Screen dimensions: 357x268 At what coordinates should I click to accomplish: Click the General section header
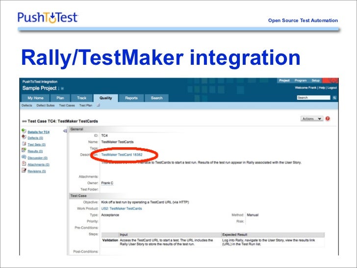[76, 129]
